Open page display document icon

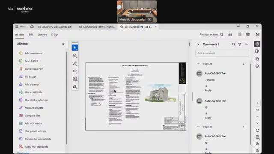[x=257, y=137]
